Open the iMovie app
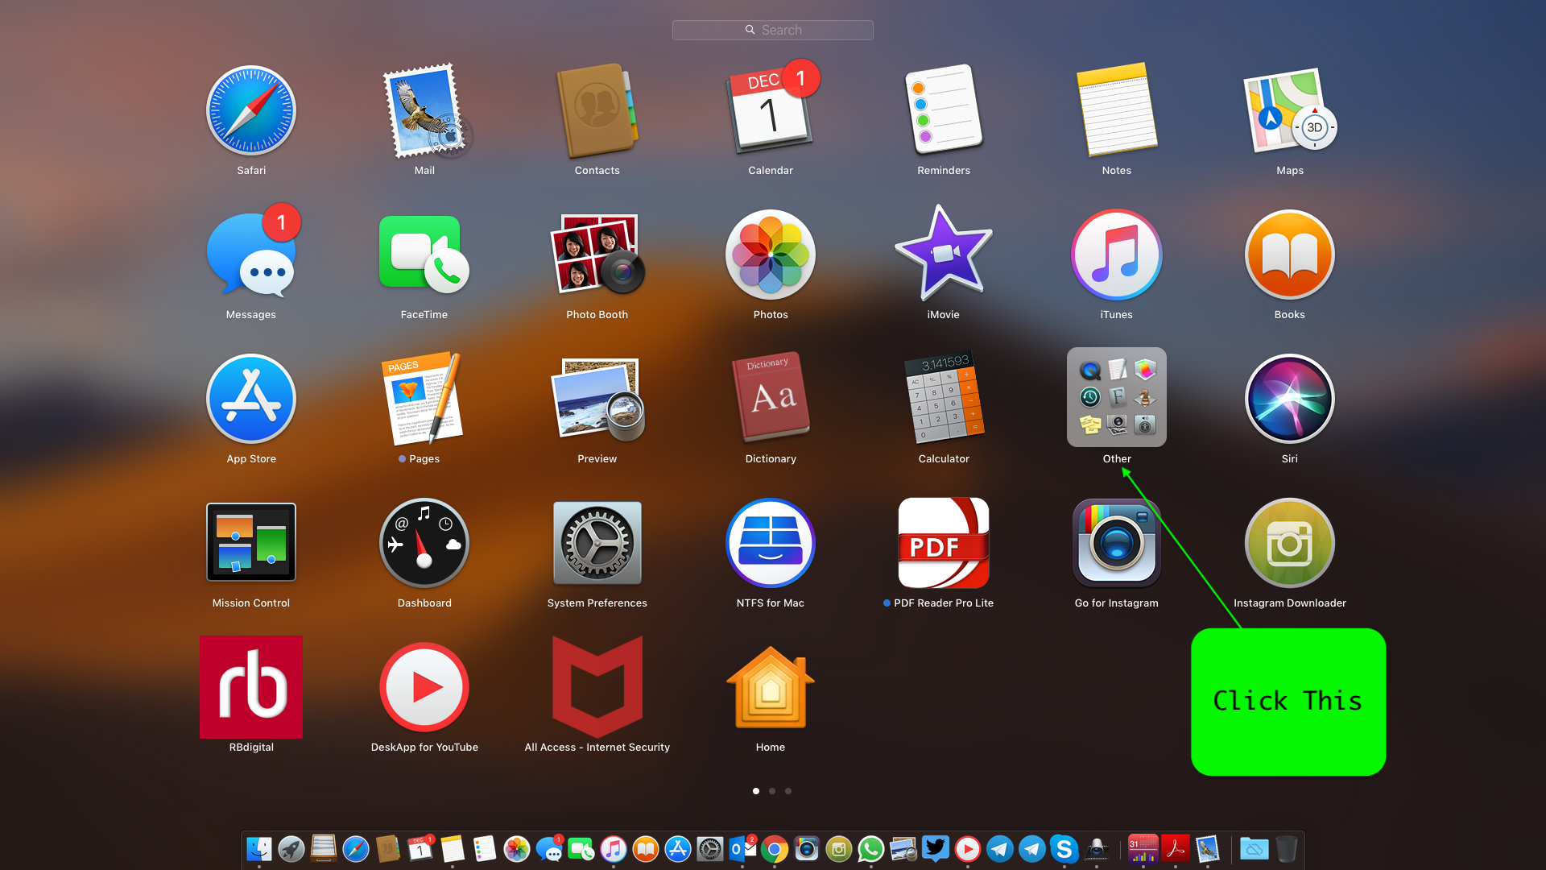This screenshot has width=1546, height=870. [x=943, y=255]
